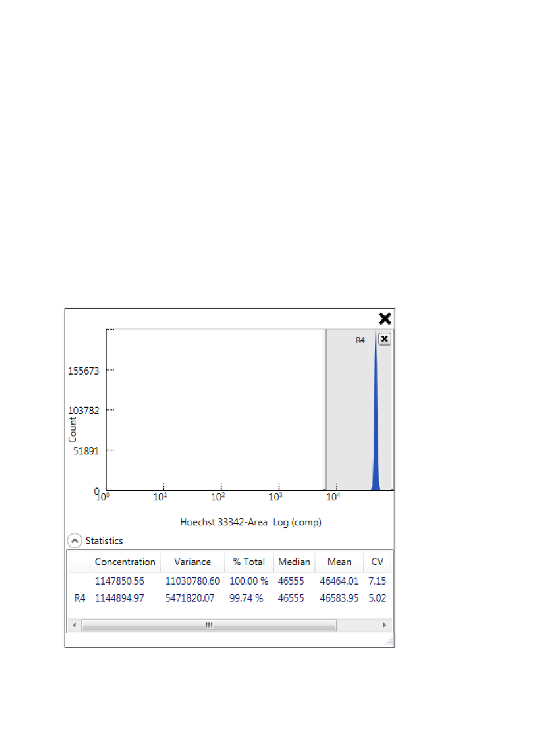Sort by the % Total column header
The image size is (553, 747).
[249, 562]
